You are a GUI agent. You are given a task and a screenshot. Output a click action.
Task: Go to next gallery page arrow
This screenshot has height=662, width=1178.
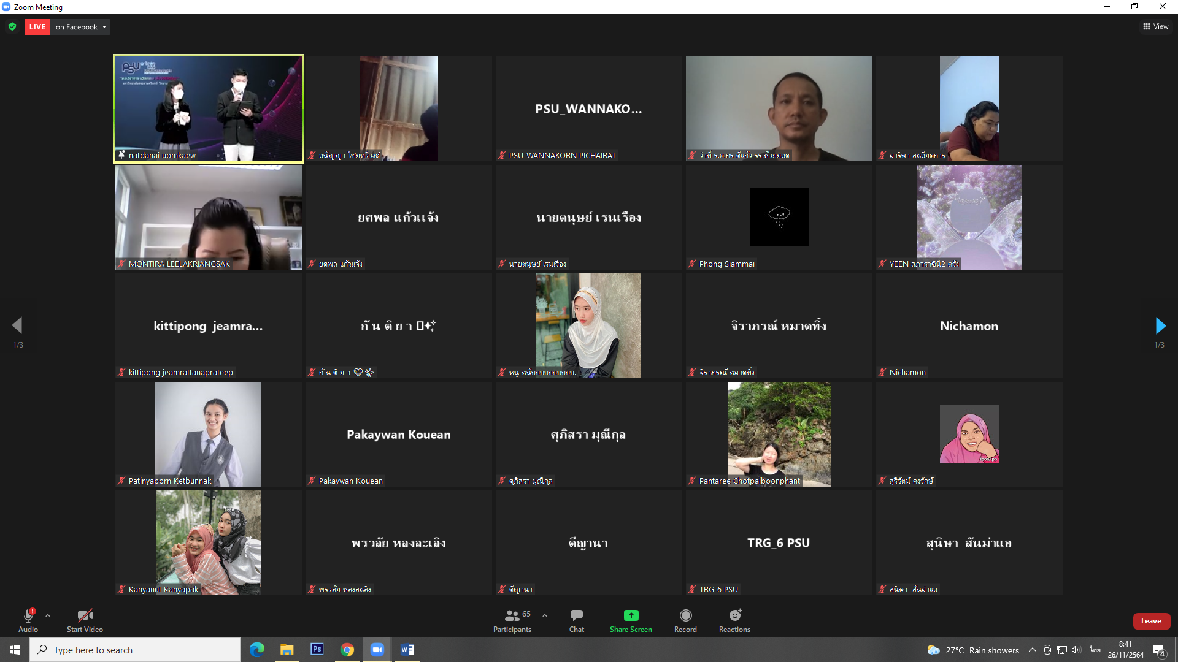(x=1160, y=325)
